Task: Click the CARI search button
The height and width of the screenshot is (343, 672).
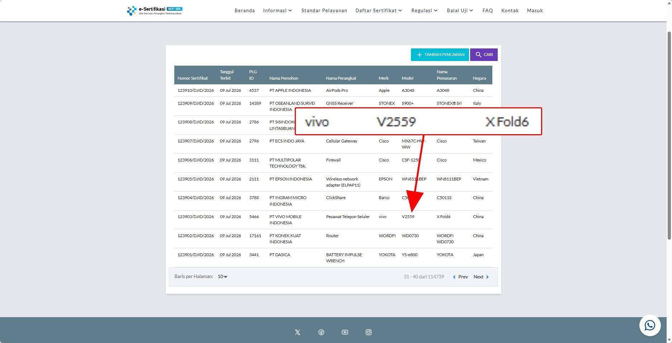Action: (484, 55)
